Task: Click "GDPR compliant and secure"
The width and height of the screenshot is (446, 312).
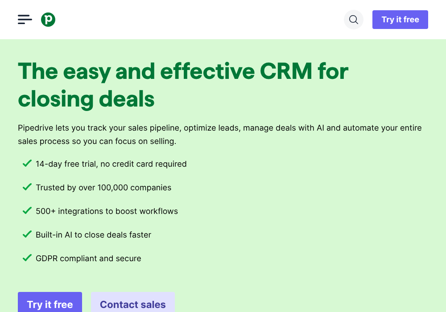Action: (x=88, y=258)
